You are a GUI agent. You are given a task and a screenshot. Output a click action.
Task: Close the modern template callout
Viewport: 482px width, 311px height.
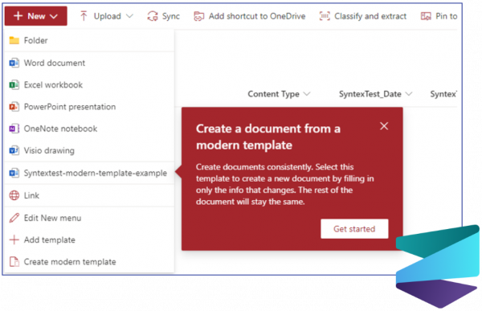384,126
